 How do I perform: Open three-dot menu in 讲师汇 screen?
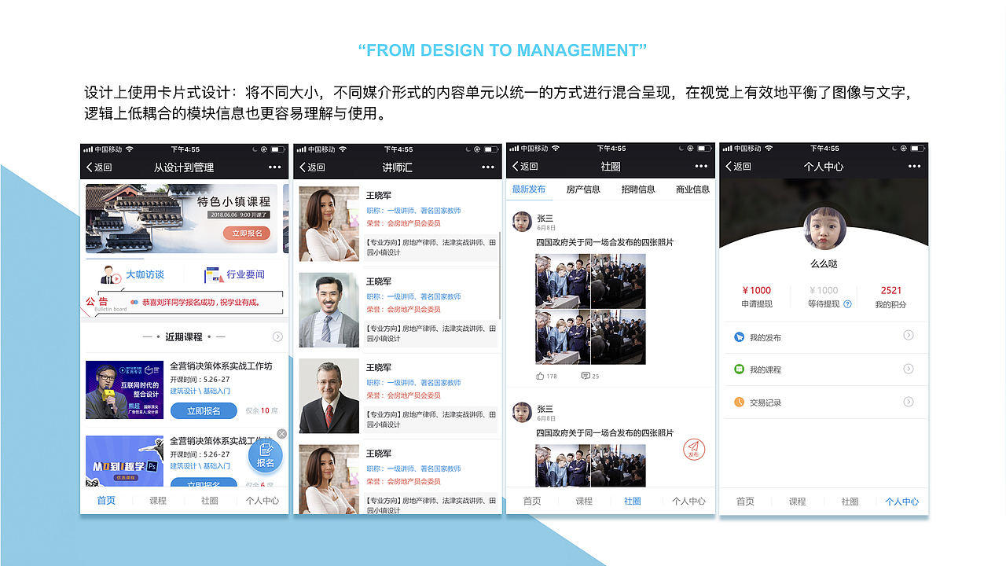[x=488, y=167]
